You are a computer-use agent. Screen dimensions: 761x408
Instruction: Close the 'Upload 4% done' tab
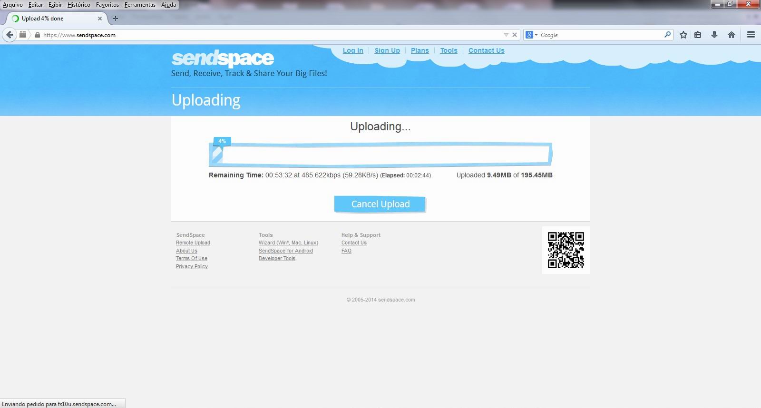[x=100, y=19]
